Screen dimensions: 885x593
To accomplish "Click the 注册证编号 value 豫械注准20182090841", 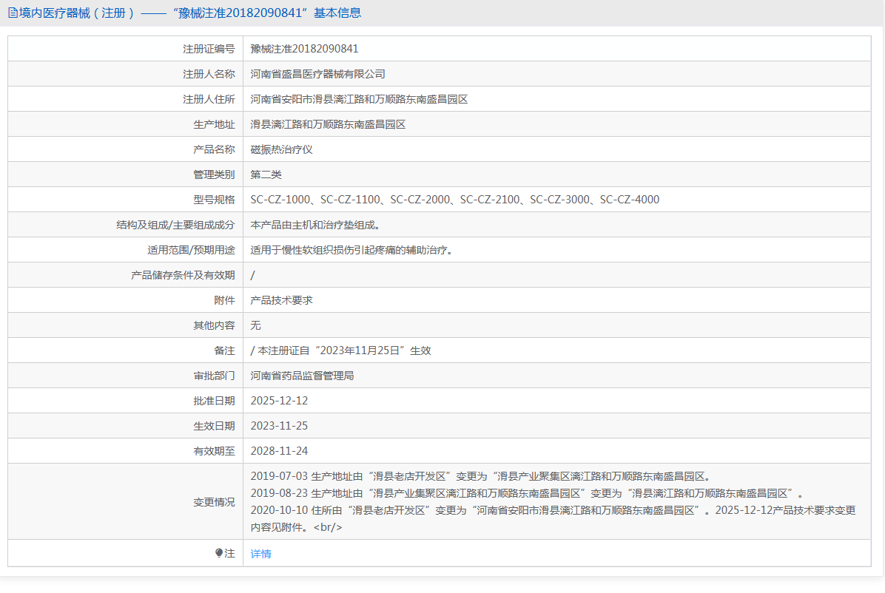I will click(304, 49).
